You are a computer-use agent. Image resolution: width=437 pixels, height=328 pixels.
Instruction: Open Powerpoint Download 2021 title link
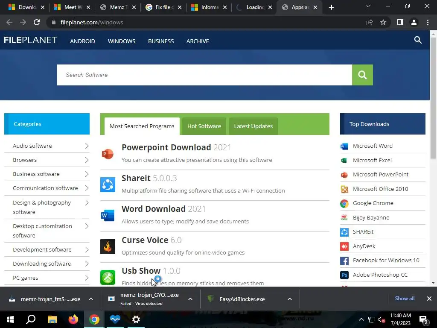[176, 147]
